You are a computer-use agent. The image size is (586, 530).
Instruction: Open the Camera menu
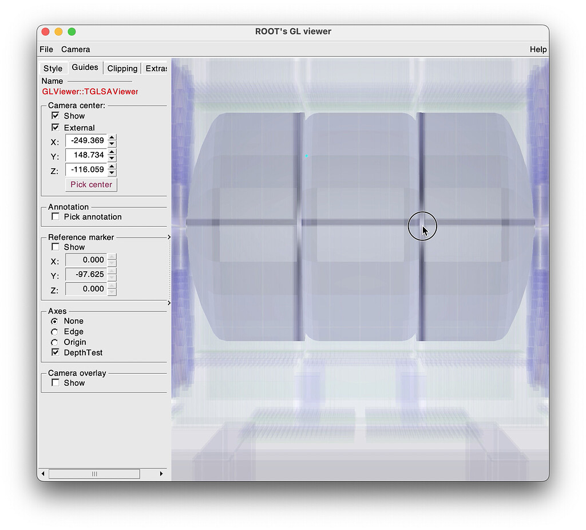point(75,49)
